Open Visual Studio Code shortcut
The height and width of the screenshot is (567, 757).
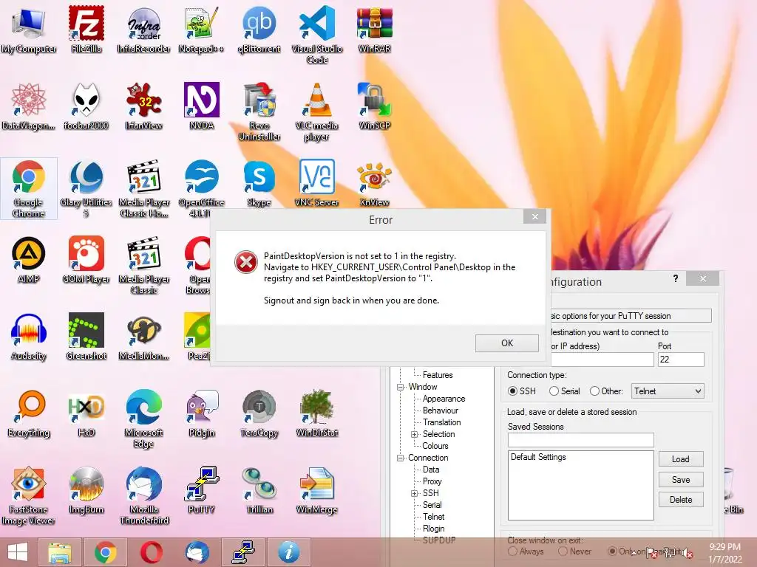click(317, 35)
